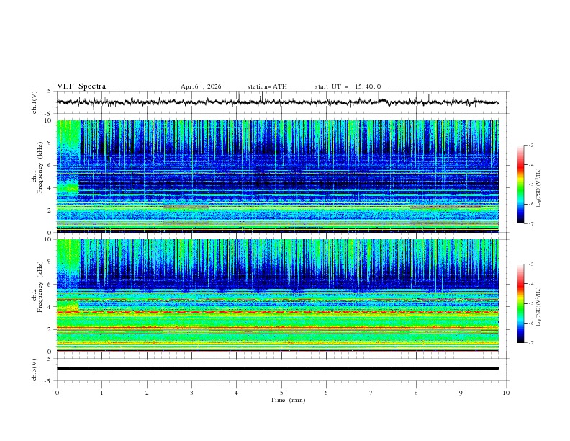570x441 pixels.
Task: Click the time axis tick label "9"
Action: click(x=461, y=393)
